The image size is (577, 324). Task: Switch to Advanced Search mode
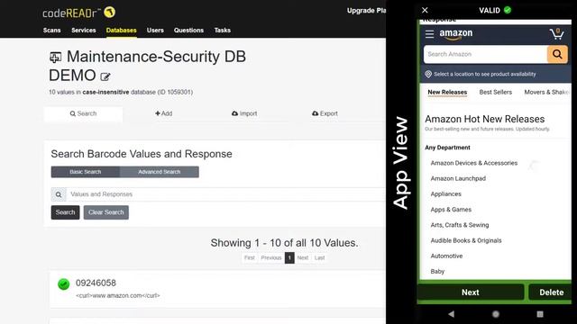pos(160,172)
